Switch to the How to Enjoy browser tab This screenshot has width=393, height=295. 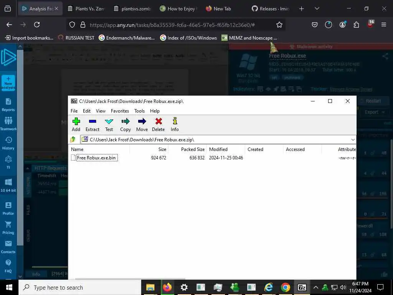point(178,9)
